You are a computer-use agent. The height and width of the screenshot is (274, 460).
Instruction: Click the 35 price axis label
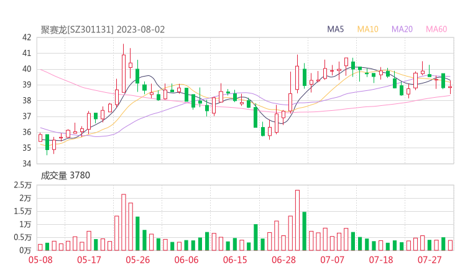(x=27, y=148)
